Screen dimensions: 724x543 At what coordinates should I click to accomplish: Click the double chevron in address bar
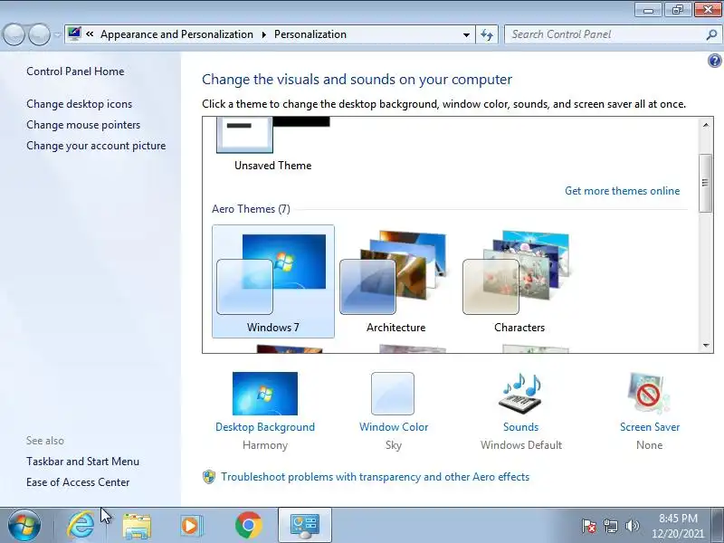(x=90, y=33)
